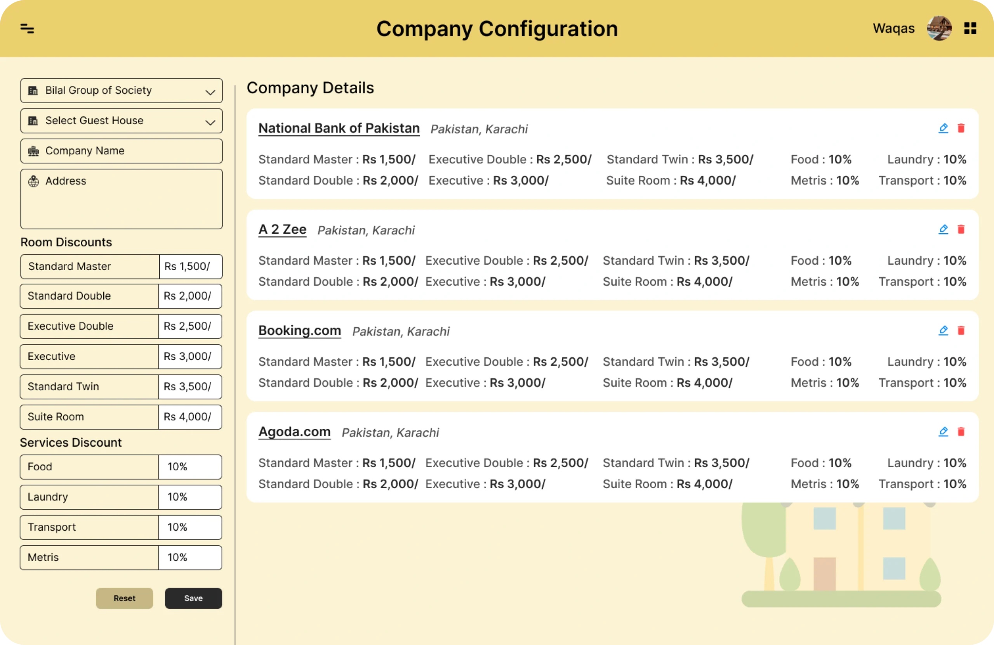Click the Reset button

(125, 598)
